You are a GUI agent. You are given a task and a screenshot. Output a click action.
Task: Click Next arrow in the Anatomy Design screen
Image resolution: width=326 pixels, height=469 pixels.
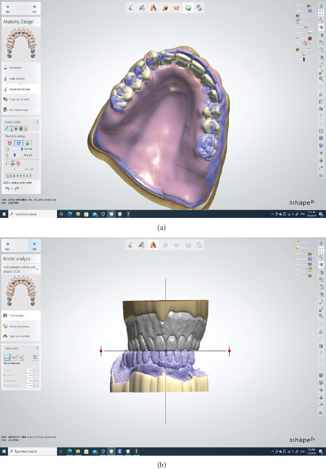pos(34,8)
